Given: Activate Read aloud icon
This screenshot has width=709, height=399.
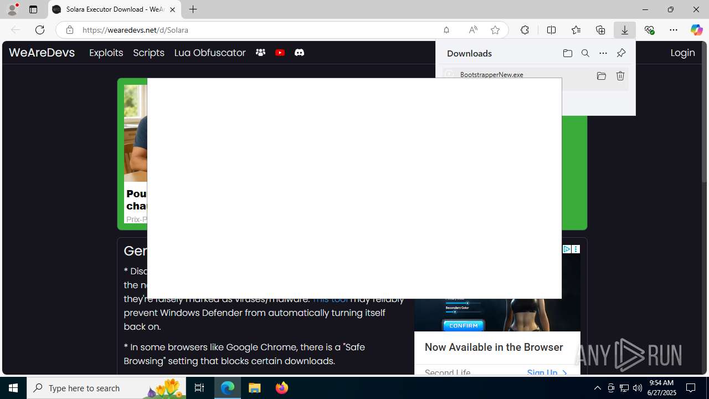Looking at the screenshot, I should coord(472,30).
